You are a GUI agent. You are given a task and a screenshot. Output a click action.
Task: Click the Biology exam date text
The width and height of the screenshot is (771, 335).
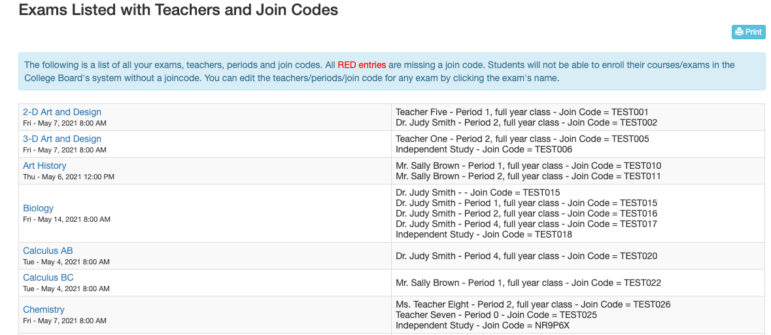(67, 219)
